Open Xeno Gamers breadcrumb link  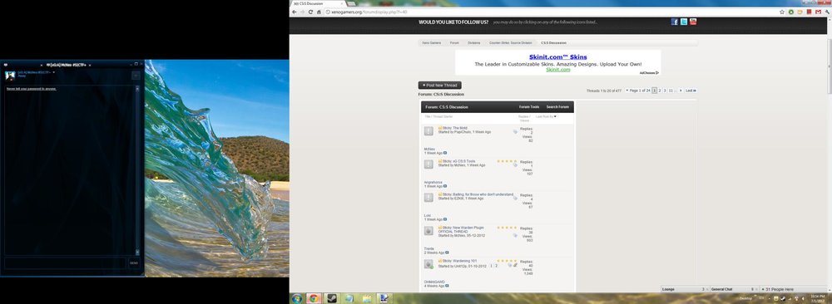[x=431, y=43]
